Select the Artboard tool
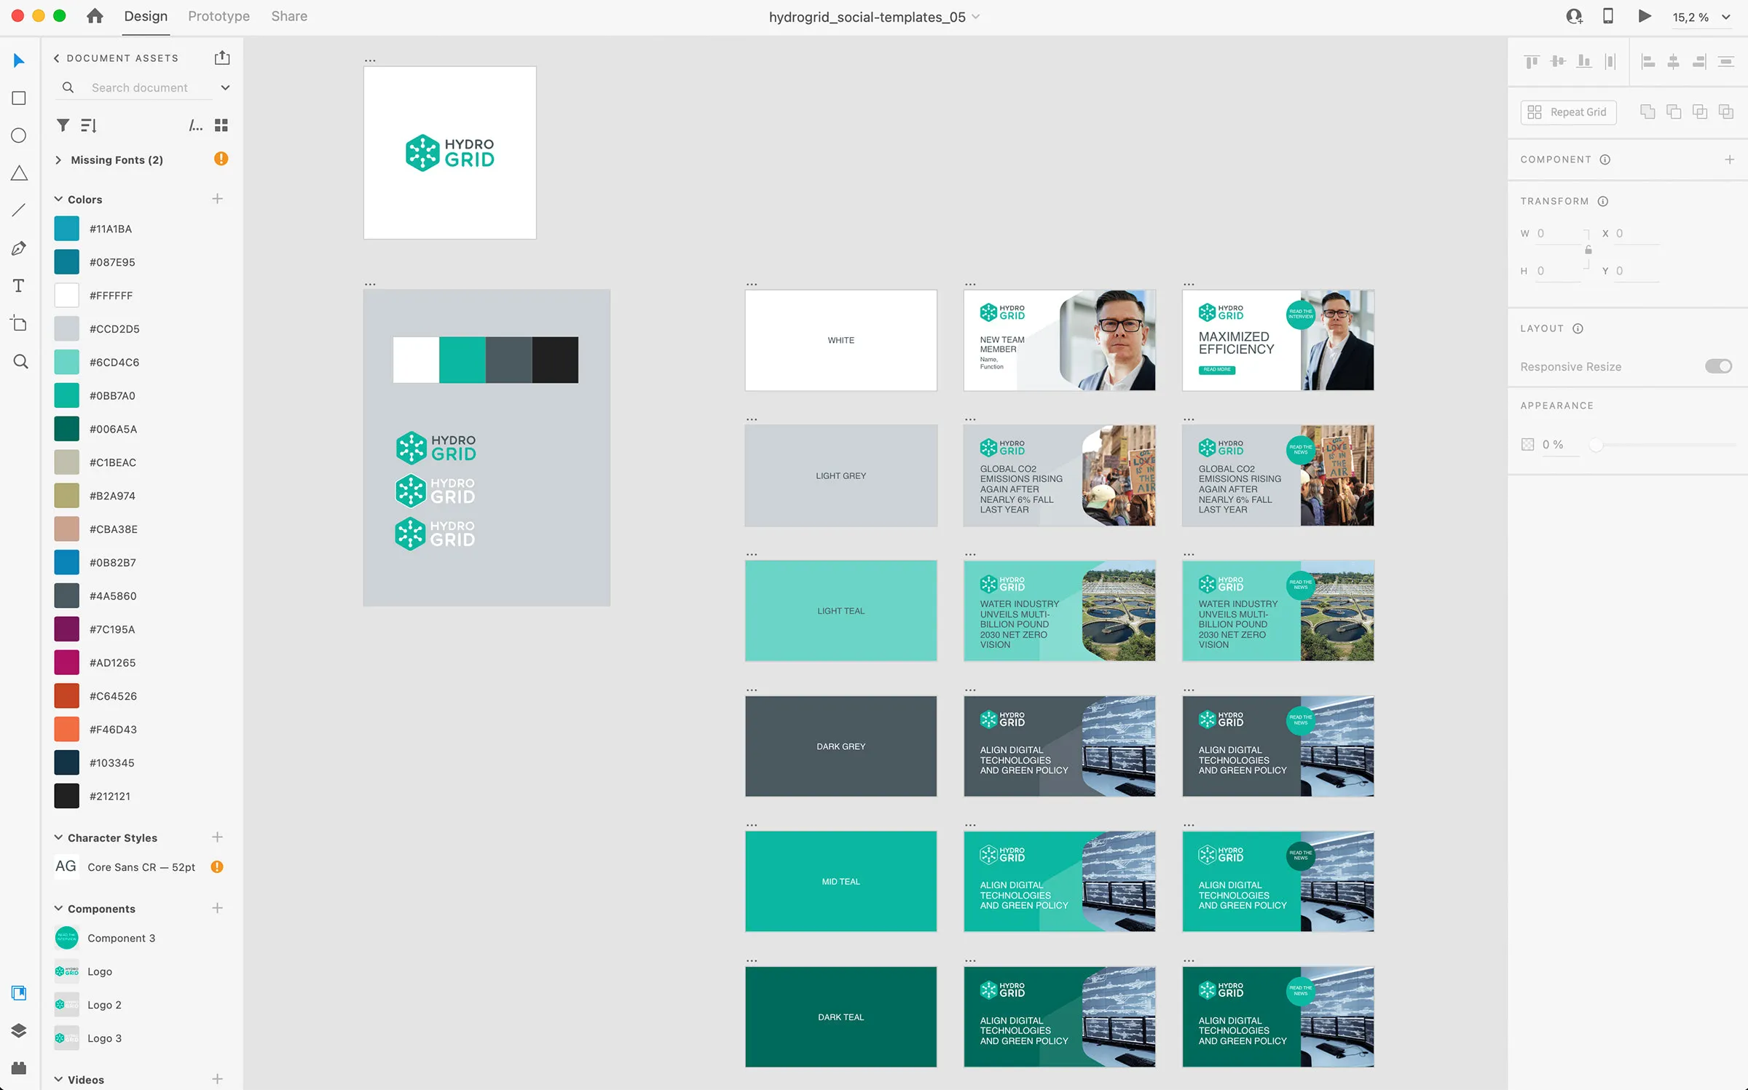This screenshot has width=1748, height=1090. tap(20, 323)
